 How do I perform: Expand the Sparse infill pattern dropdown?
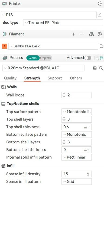(x=77, y=182)
